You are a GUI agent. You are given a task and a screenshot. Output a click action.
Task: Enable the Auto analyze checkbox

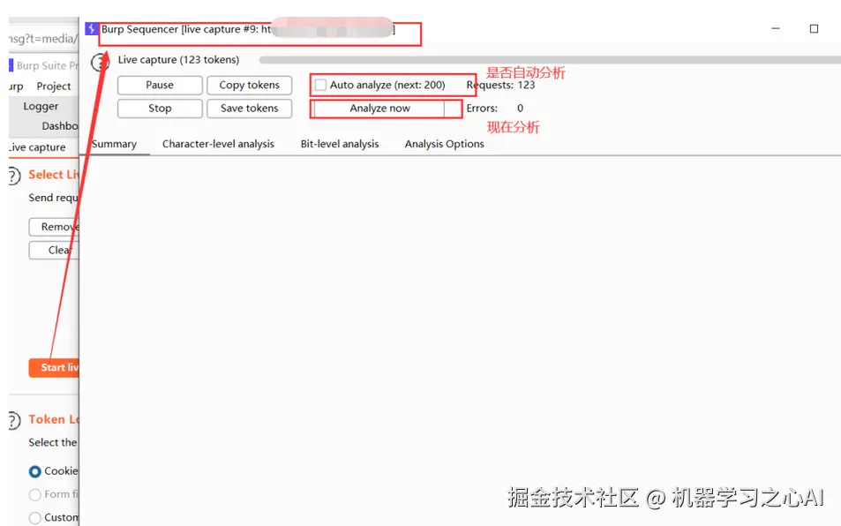pyautogui.click(x=320, y=86)
